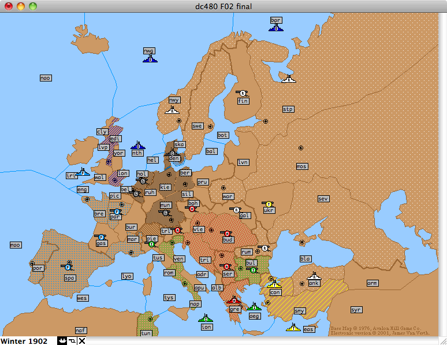The width and height of the screenshot is (447, 345).
Task: Click the Austrian fleet in Greece
Action: pyautogui.click(x=234, y=300)
